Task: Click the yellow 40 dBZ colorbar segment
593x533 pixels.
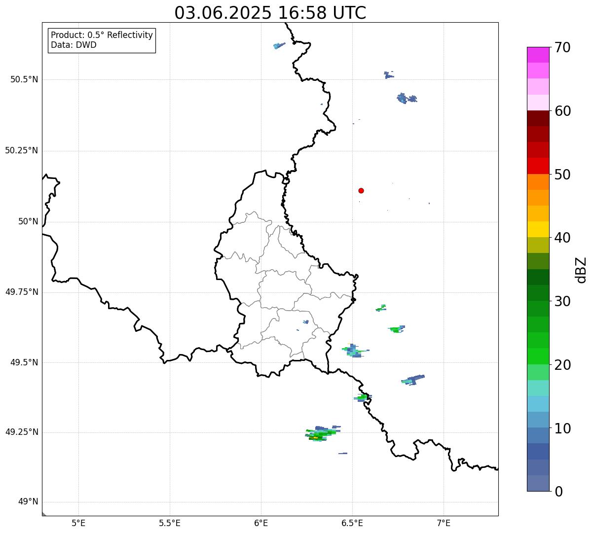Action: 538,229
